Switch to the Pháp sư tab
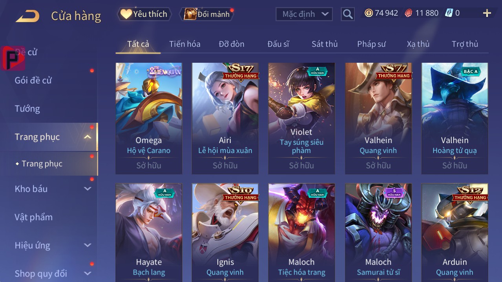The height and width of the screenshot is (282, 502). click(x=371, y=44)
